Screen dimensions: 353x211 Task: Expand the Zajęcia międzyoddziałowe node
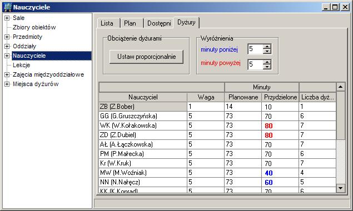7,74
